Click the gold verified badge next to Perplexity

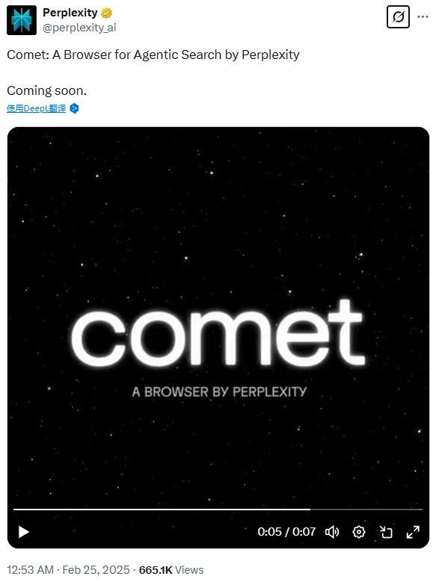pyautogui.click(x=107, y=13)
